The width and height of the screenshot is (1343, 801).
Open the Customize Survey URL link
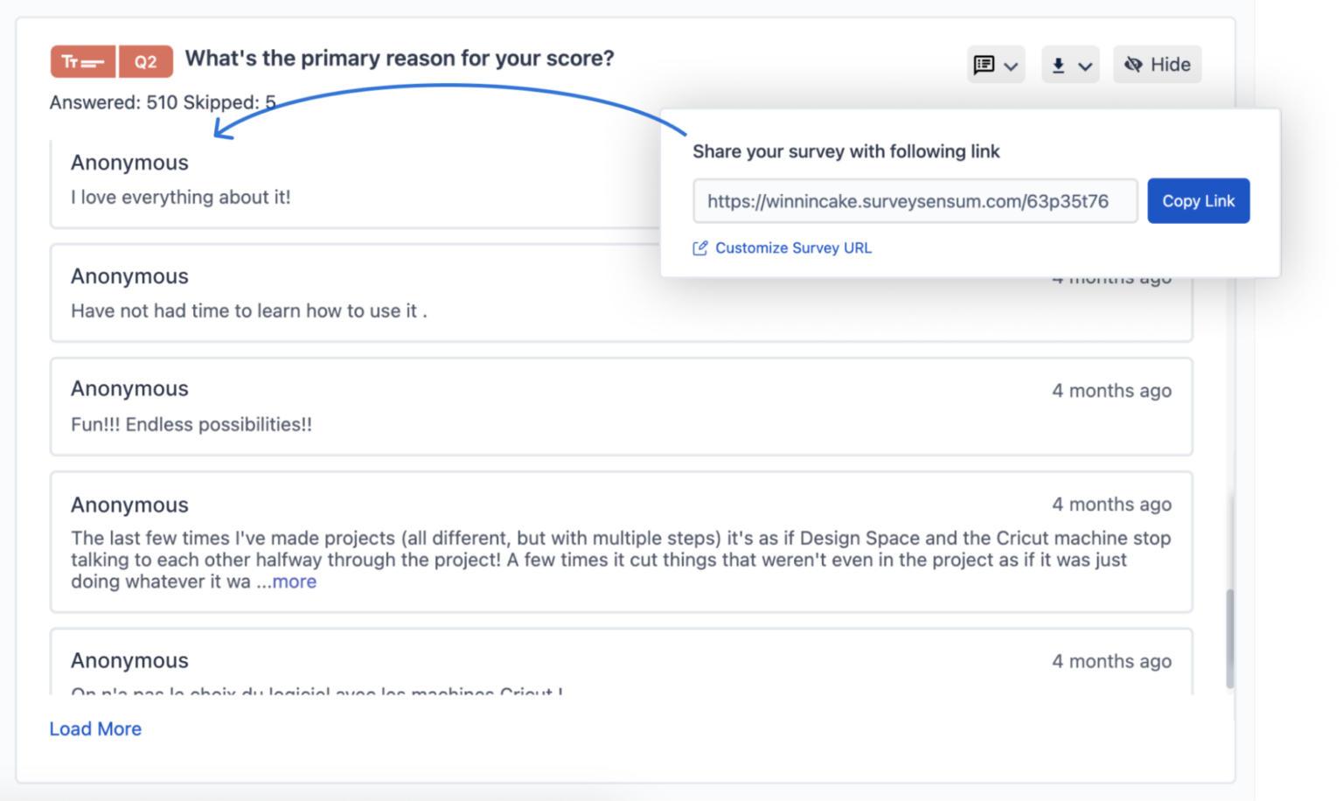point(793,247)
